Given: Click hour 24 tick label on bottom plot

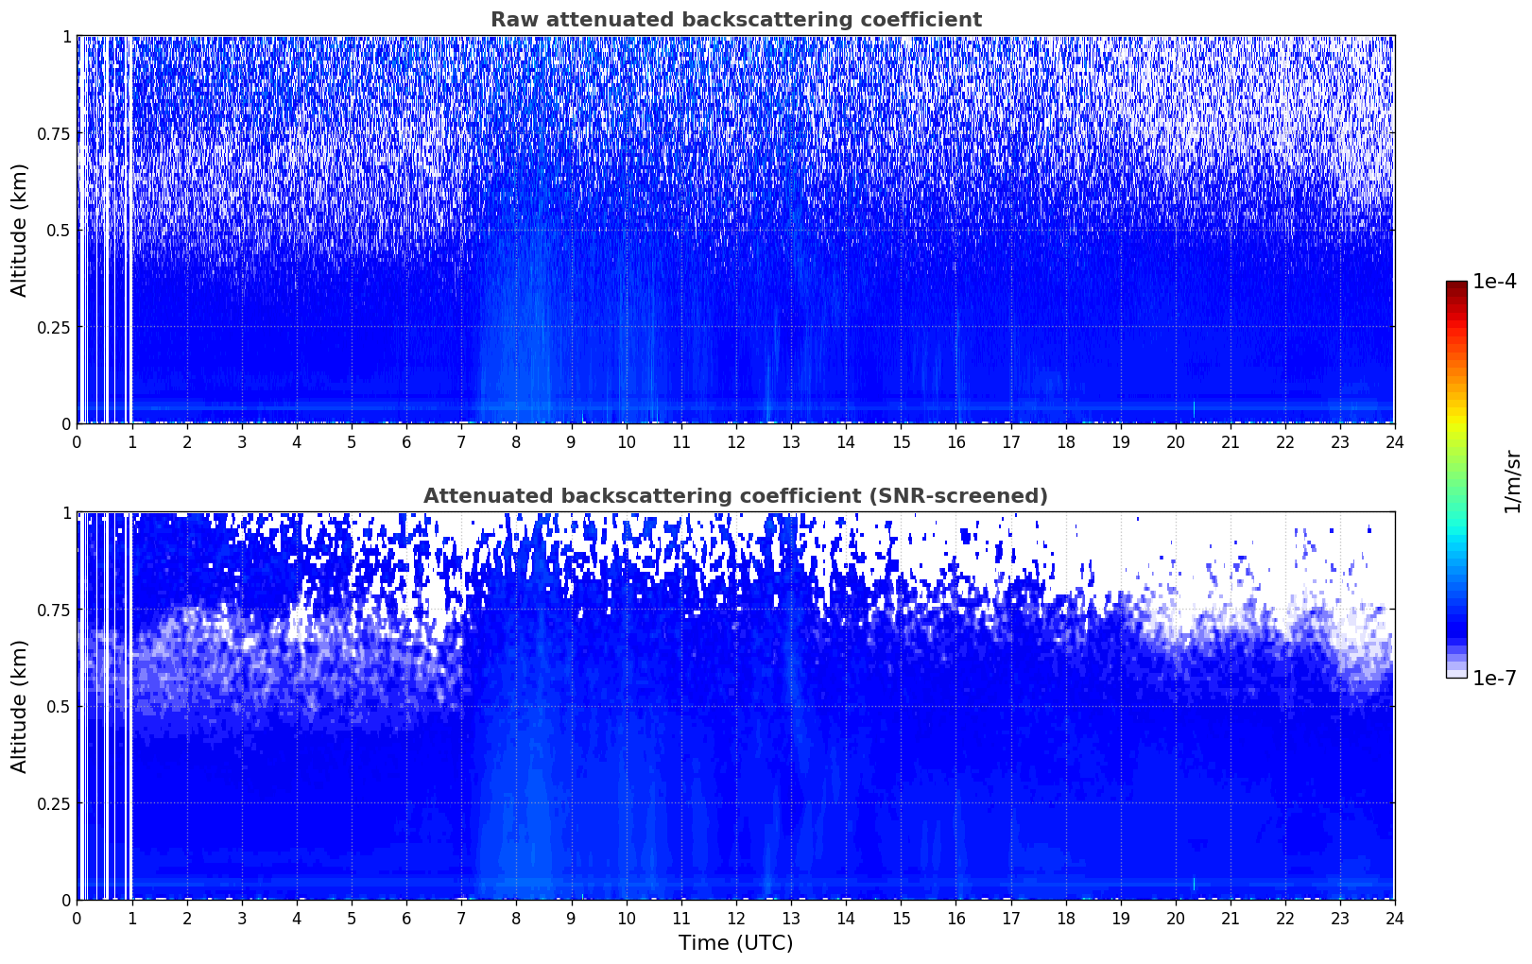Looking at the screenshot, I should pos(1394,918).
